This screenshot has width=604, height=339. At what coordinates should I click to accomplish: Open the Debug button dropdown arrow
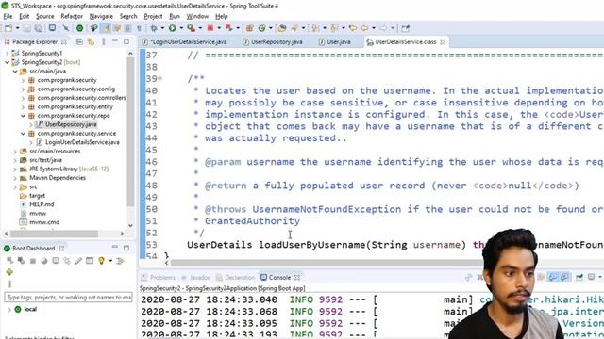pyautogui.click(x=162, y=28)
